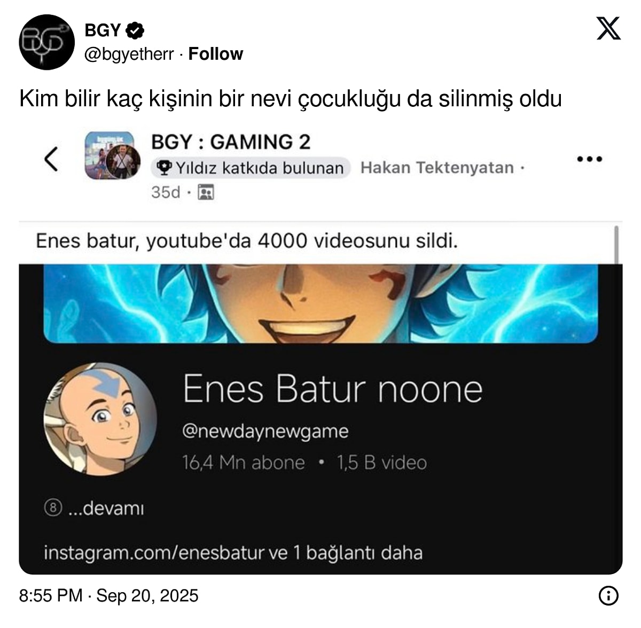Open Hakan Tektenyatan's profile
641x628 pixels.
pyautogui.click(x=437, y=168)
